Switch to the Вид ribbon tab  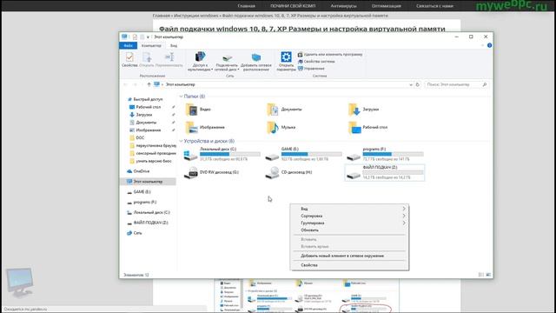click(174, 45)
